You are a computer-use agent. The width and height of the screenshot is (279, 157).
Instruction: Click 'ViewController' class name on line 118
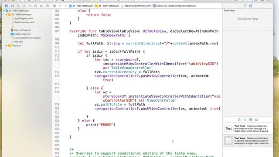[161, 100]
